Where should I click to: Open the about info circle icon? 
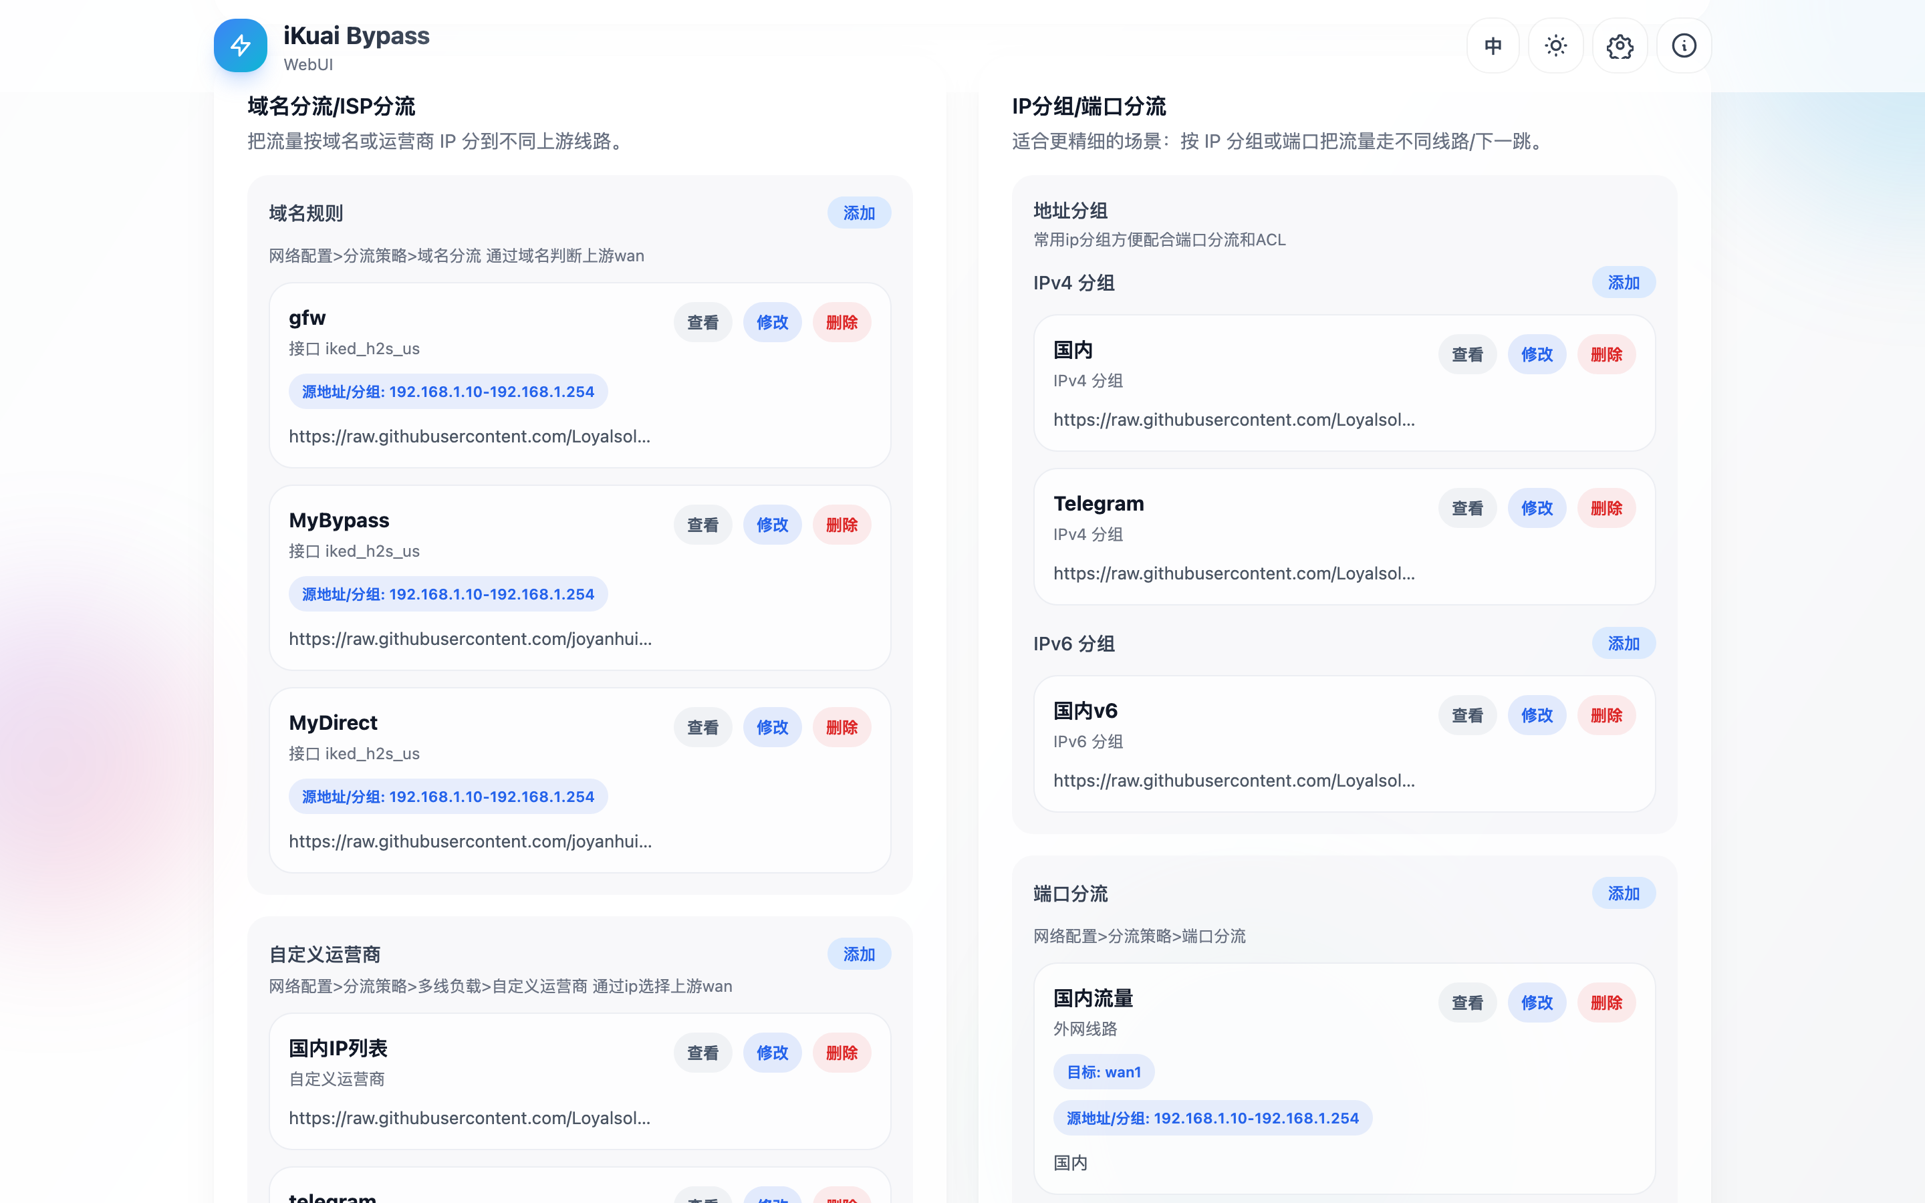tap(1683, 46)
